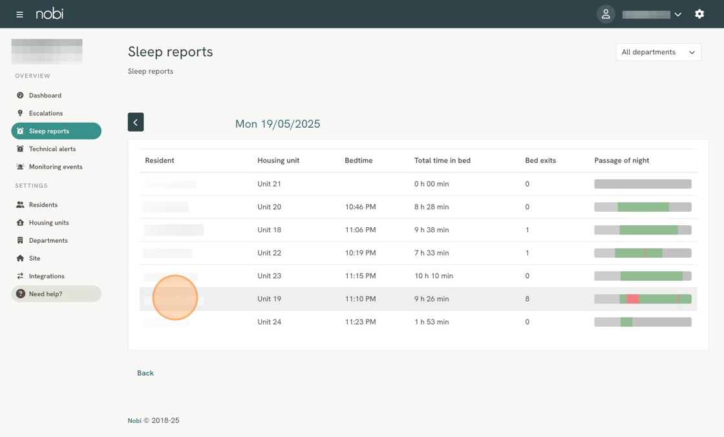Click the Escalations lightbulb icon
Image resolution: width=724 pixels, height=437 pixels.
(x=20, y=113)
